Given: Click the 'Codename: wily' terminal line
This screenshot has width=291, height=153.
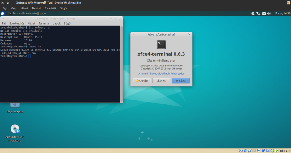Looking at the screenshot, I should [x=15, y=44].
